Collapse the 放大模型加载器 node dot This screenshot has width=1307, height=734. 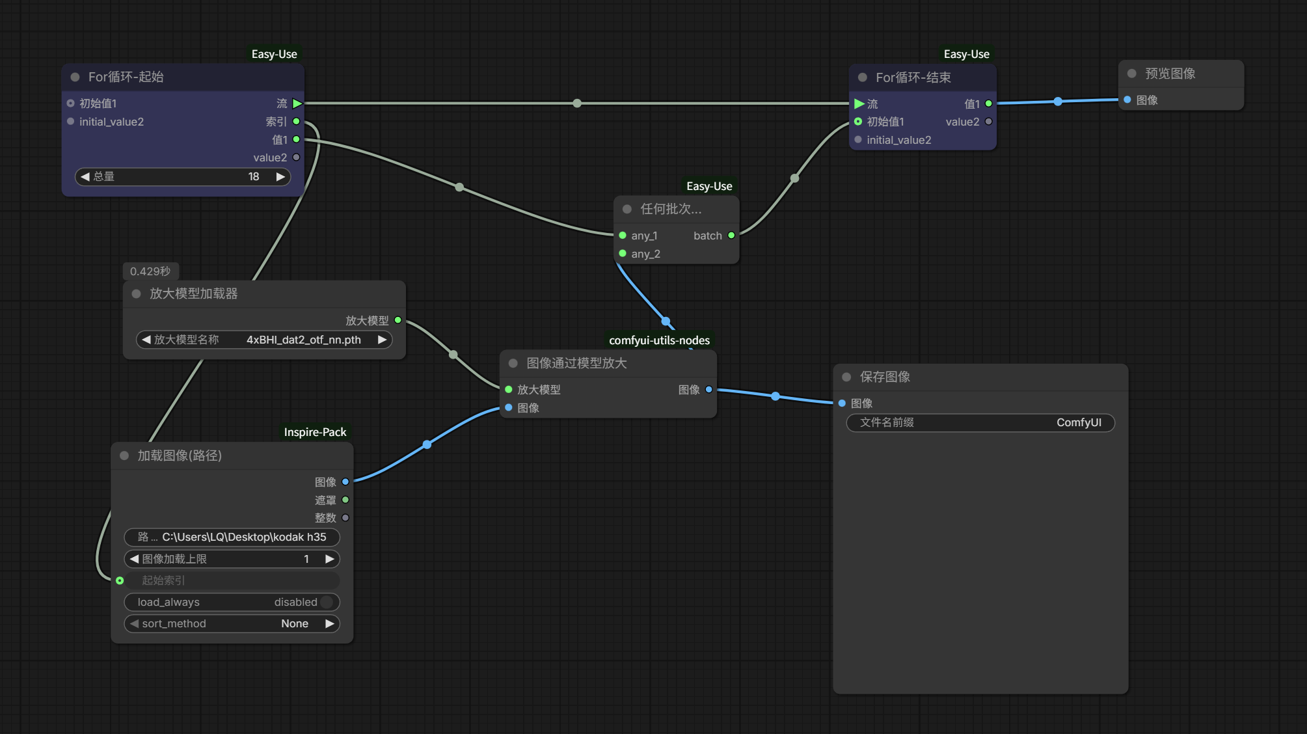(x=137, y=293)
